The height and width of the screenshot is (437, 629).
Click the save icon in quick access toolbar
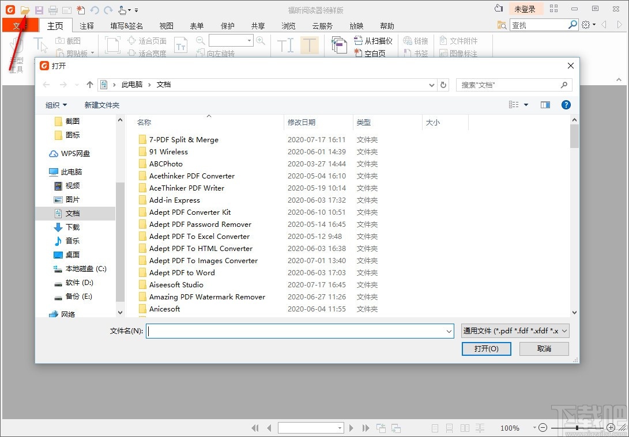[x=39, y=10]
